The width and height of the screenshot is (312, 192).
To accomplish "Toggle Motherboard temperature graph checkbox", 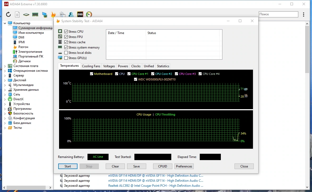I will (91, 74).
